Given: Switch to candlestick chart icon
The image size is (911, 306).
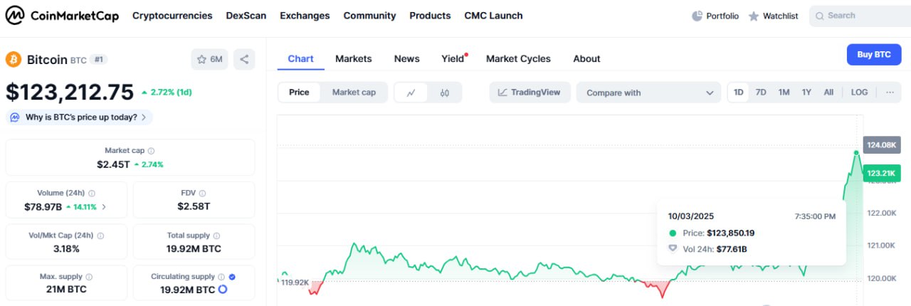Looking at the screenshot, I should (x=445, y=93).
